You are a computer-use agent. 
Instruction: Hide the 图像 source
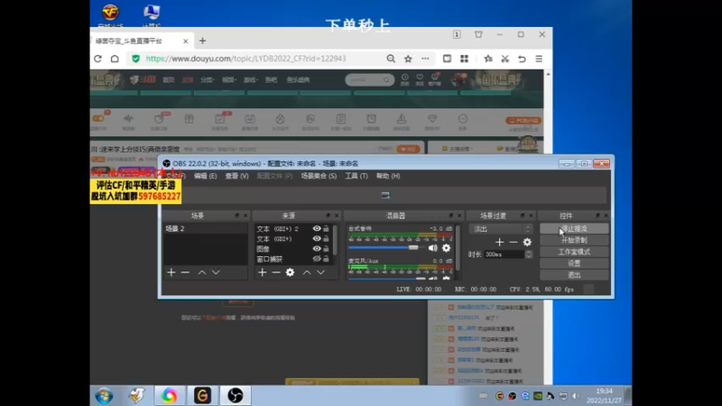tap(317, 249)
